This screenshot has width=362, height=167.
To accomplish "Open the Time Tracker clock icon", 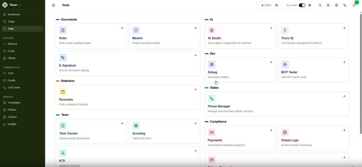I will (63, 126).
